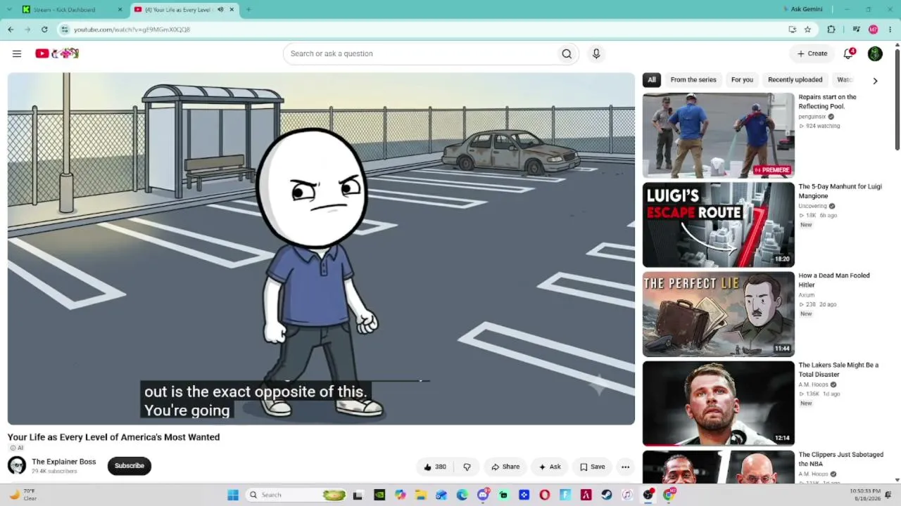Open the browser Extensions puzzle icon
The width and height of the screenshot is (901, 506).
tap(831, 30)
